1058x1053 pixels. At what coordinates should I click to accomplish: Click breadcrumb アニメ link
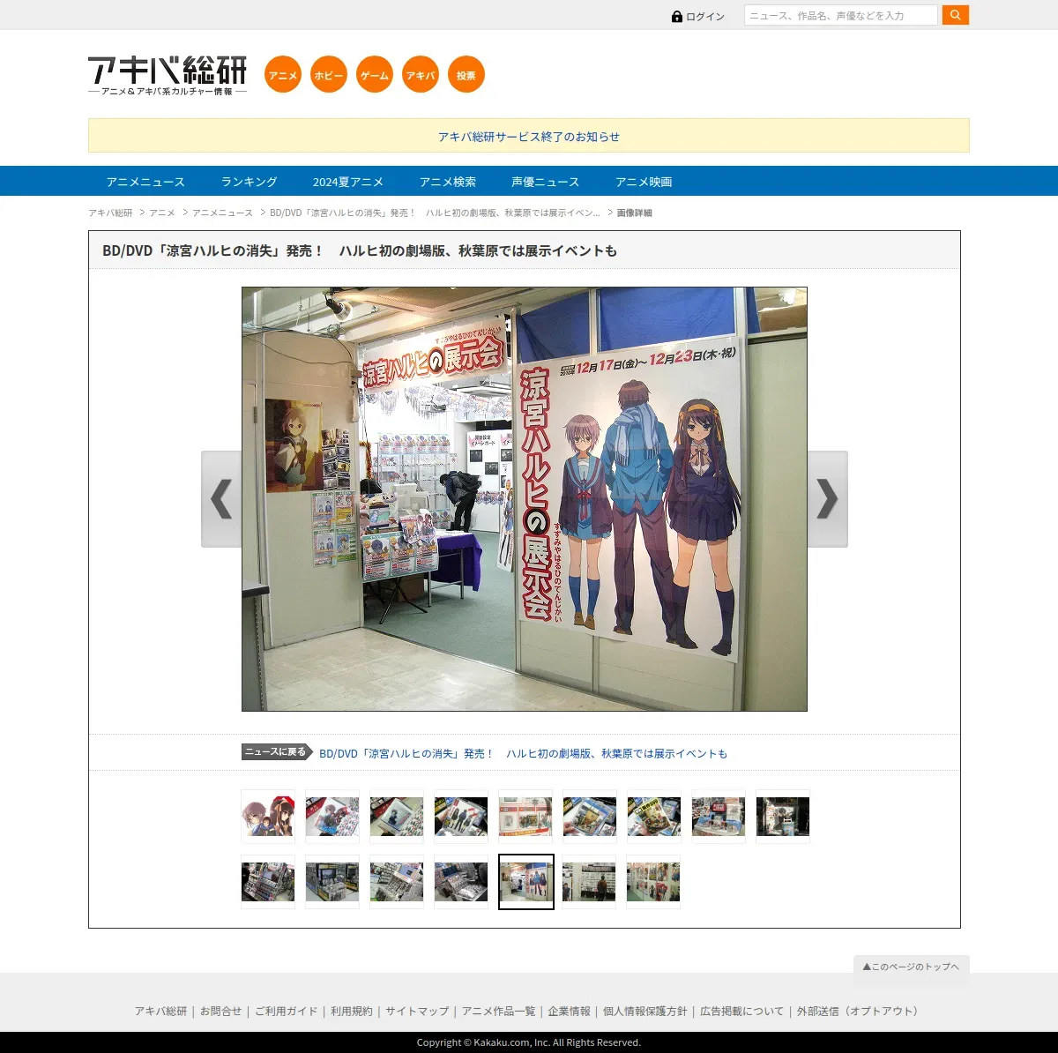(x=162, y=213)
